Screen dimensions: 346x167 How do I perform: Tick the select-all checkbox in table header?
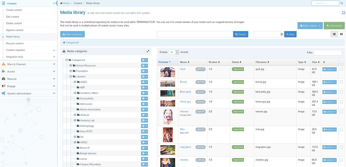pyautogui.click(x=341, y=62)
